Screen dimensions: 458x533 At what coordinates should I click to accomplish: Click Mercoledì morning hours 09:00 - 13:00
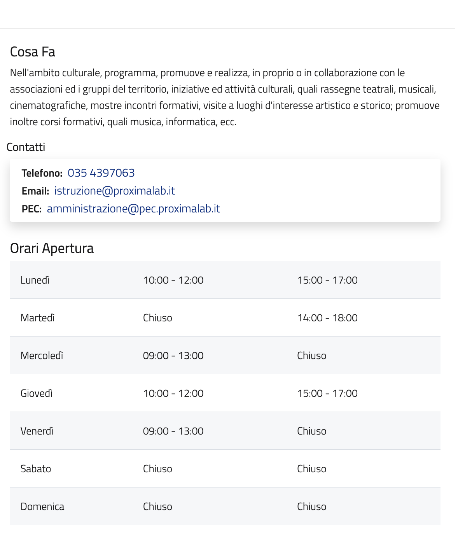coord(173,356)
